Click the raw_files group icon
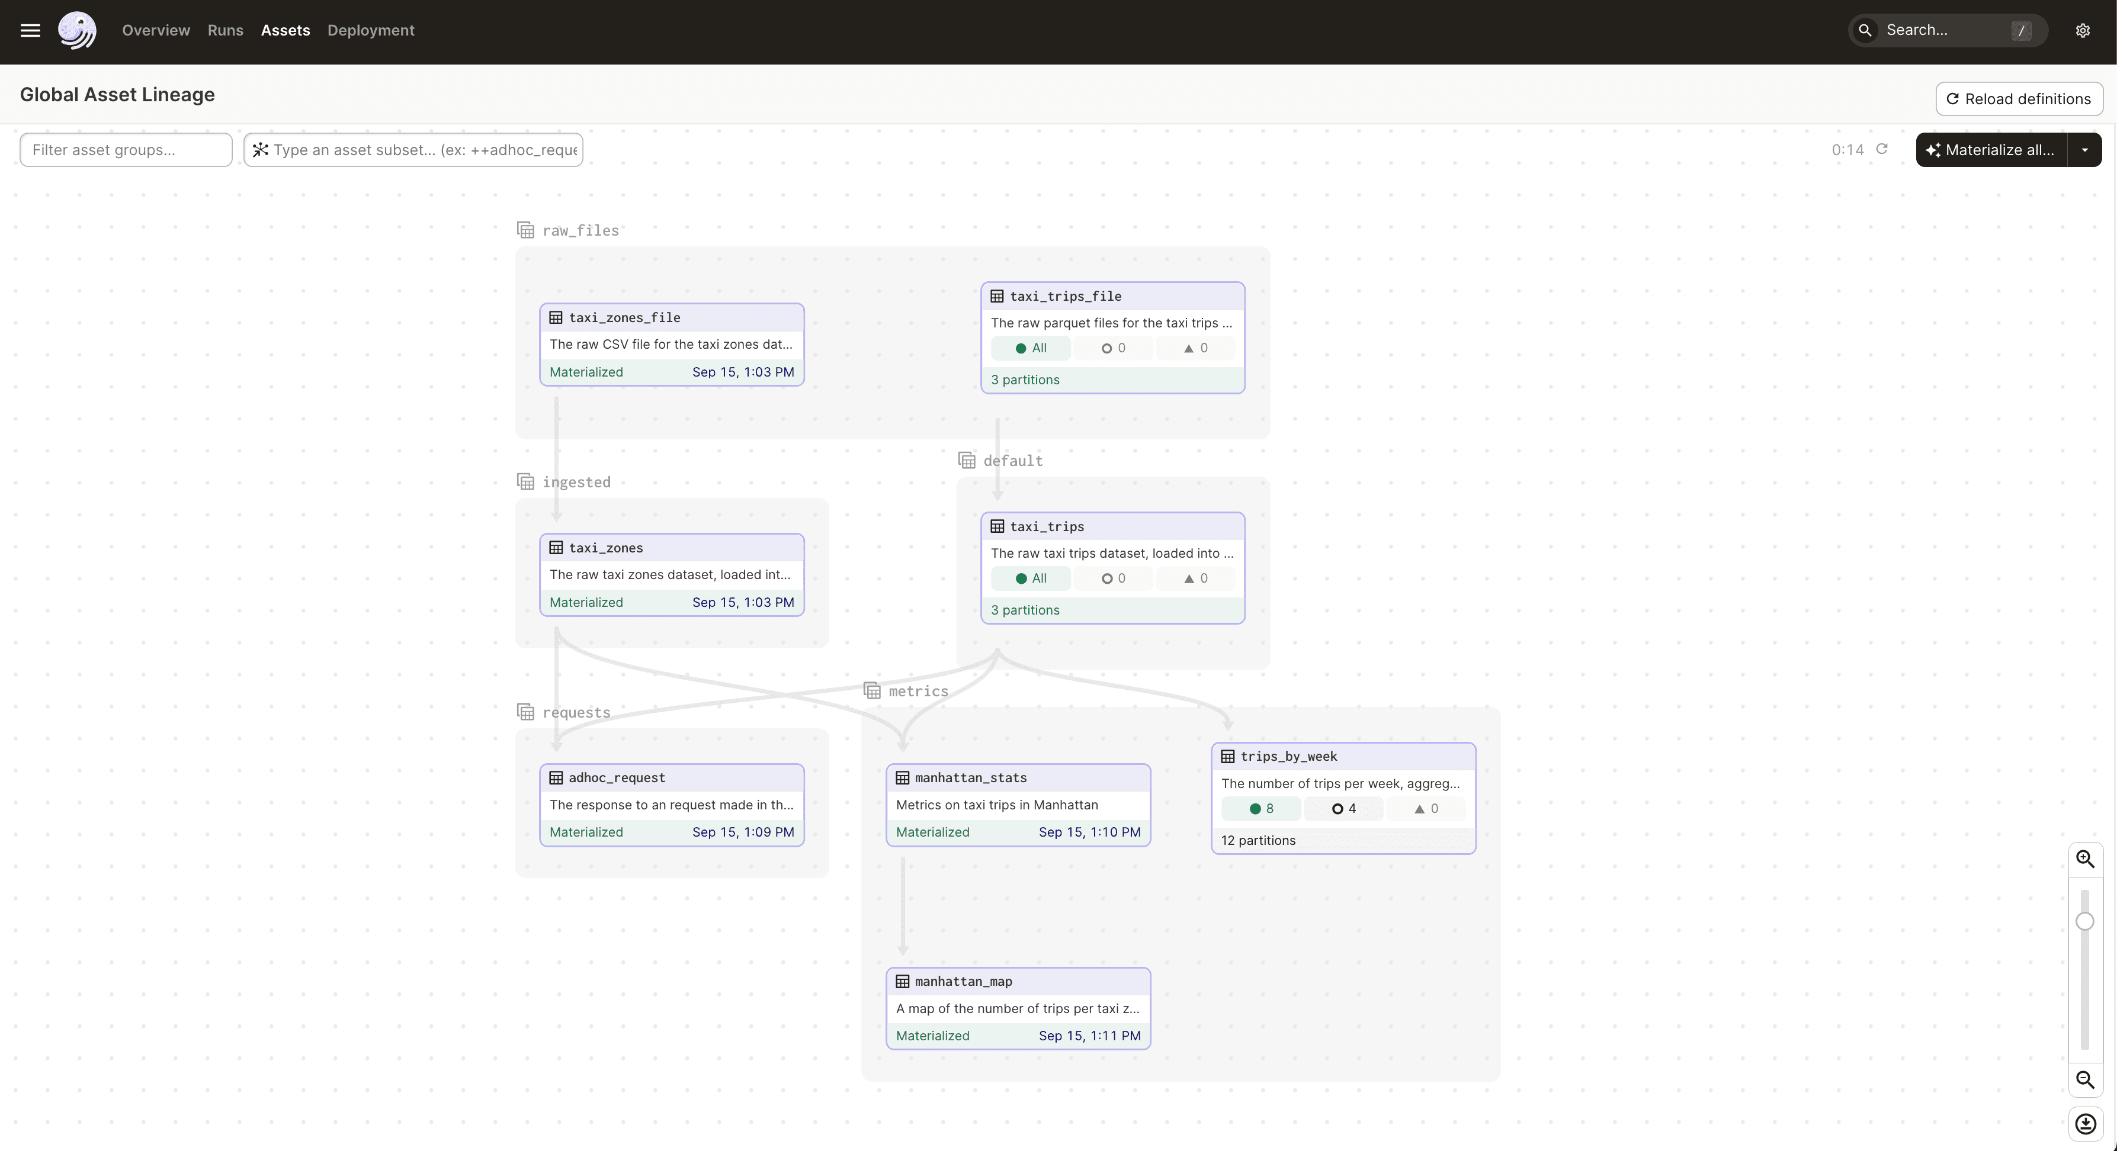Viewport: 2117px width, 1151px height. click(526, 230)
